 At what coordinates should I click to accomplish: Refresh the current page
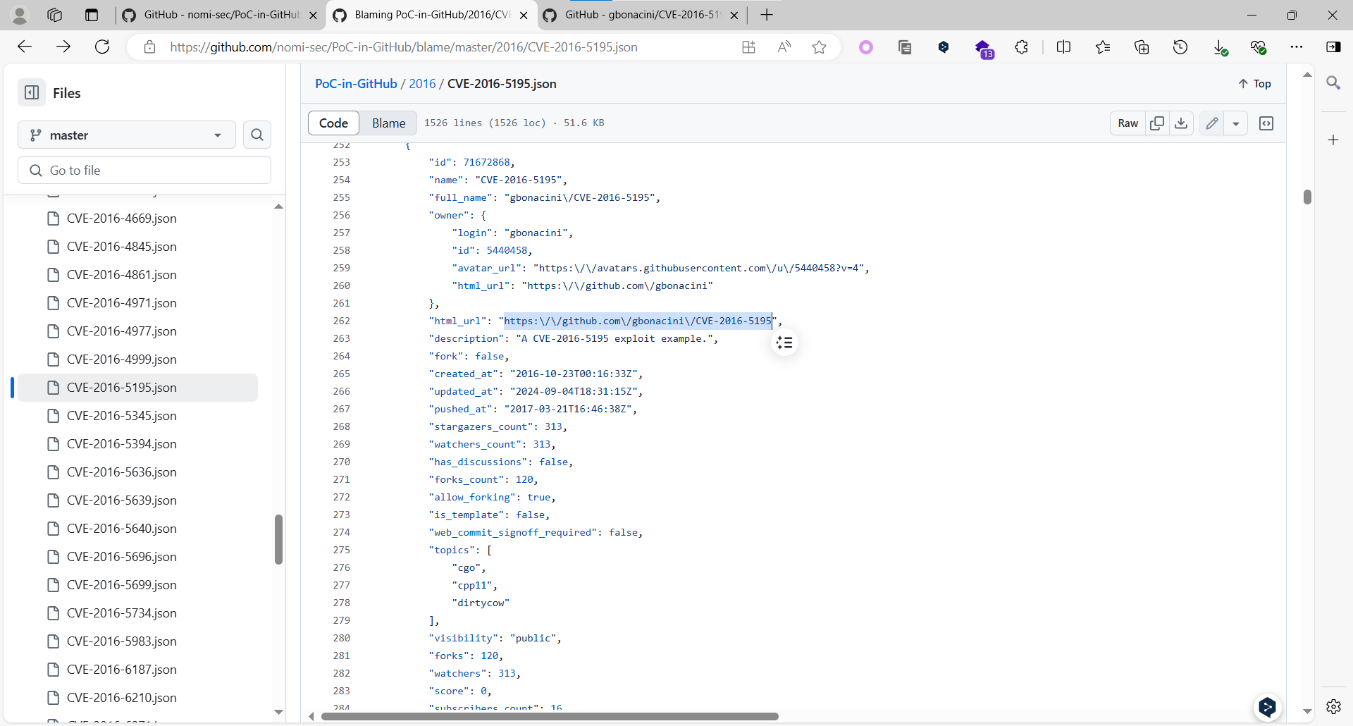tap(102, 47)
